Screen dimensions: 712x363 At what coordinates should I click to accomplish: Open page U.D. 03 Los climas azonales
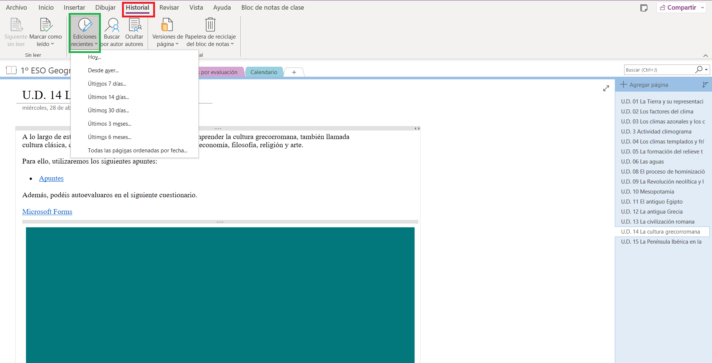[x=662, y=122]
